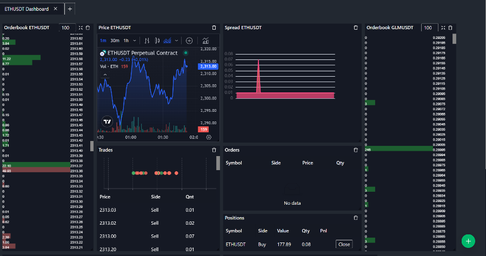Switch chart to 30m timeframe

click(x=115, y=41)
